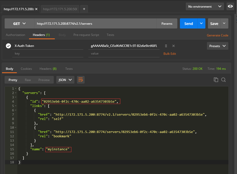This screenshot has width=237, height=174.
Task: Close the first request tab
Action: (x=36, y=9)
